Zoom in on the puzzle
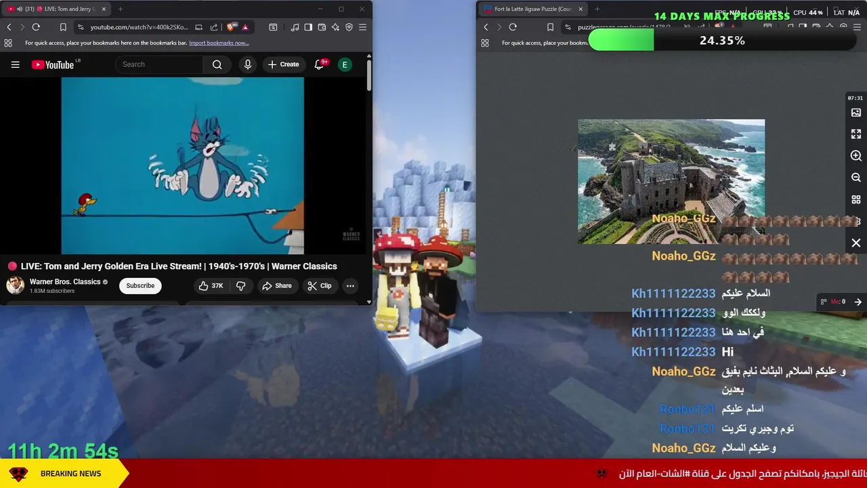Viewport: 867px width, 488px height. pyautogui.click(x=856, y=156)
